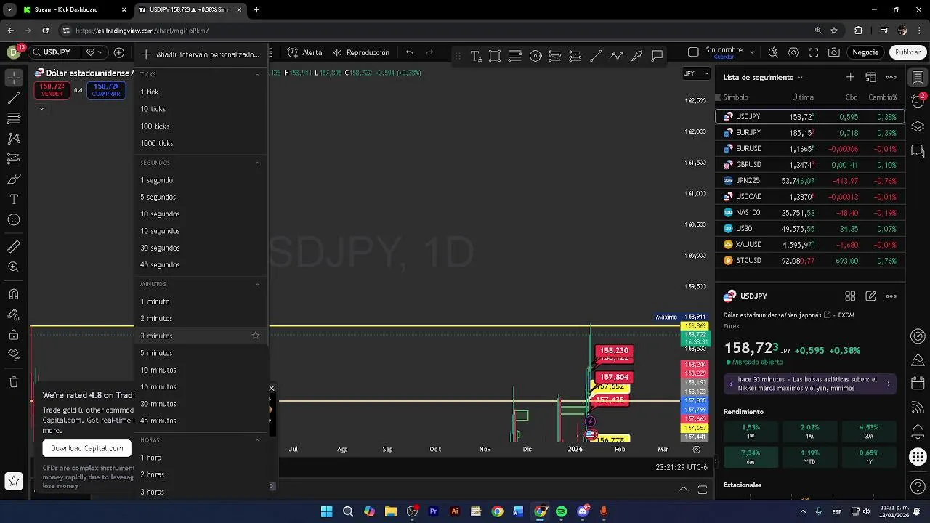Favorite the 3 minutos interval star
This screenshot has width=930, height=523.
(256, 336)
